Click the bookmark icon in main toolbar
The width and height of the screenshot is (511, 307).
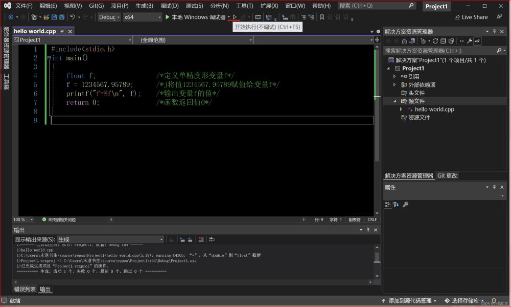coord(322,17)
